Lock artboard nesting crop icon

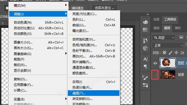[x=182, y=53]
